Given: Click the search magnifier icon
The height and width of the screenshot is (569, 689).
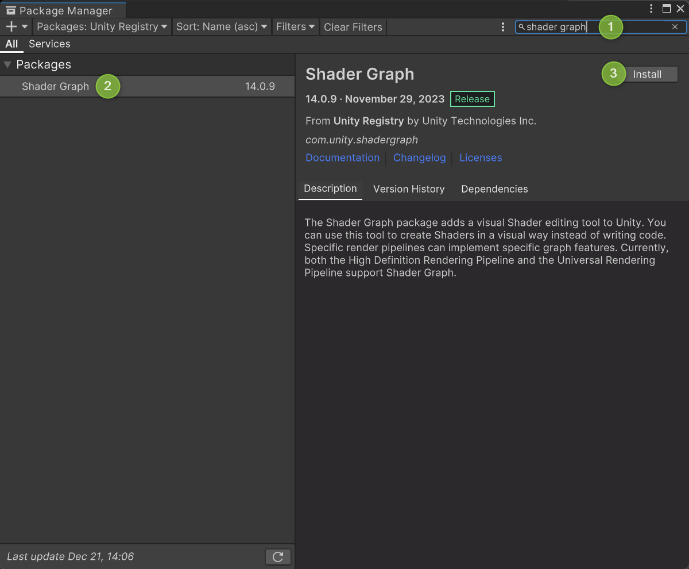Looking at the screenshot, I should tap(522, 27).
